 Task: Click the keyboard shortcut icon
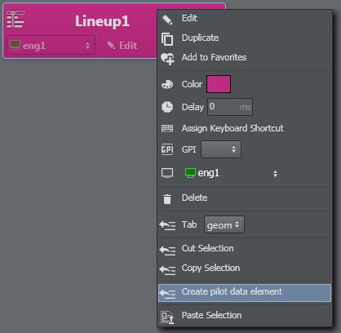(167, 128)
